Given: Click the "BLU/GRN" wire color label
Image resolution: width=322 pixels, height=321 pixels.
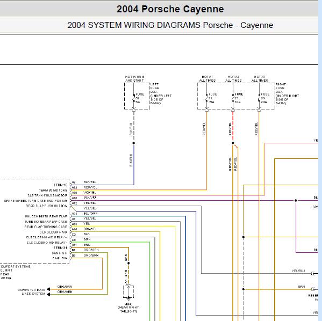Looking at the screenshot, I should click(90, 214).
